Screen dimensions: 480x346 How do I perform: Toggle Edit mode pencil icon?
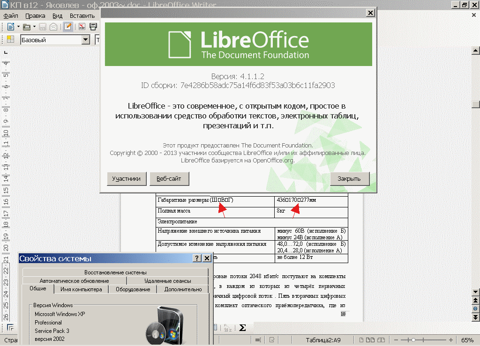coord(67,27)
